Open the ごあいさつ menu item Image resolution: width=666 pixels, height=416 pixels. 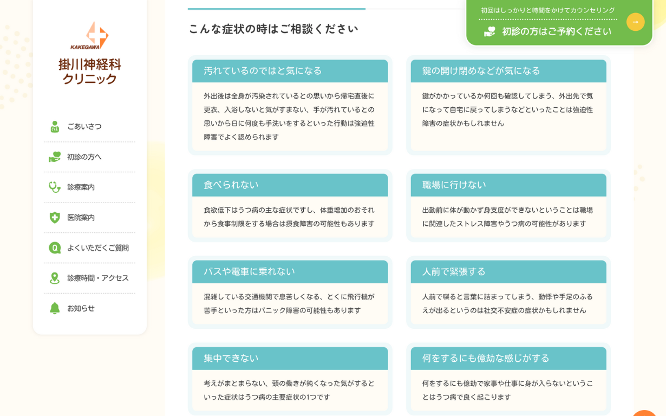pyautogui.click(x=84, y=127)
